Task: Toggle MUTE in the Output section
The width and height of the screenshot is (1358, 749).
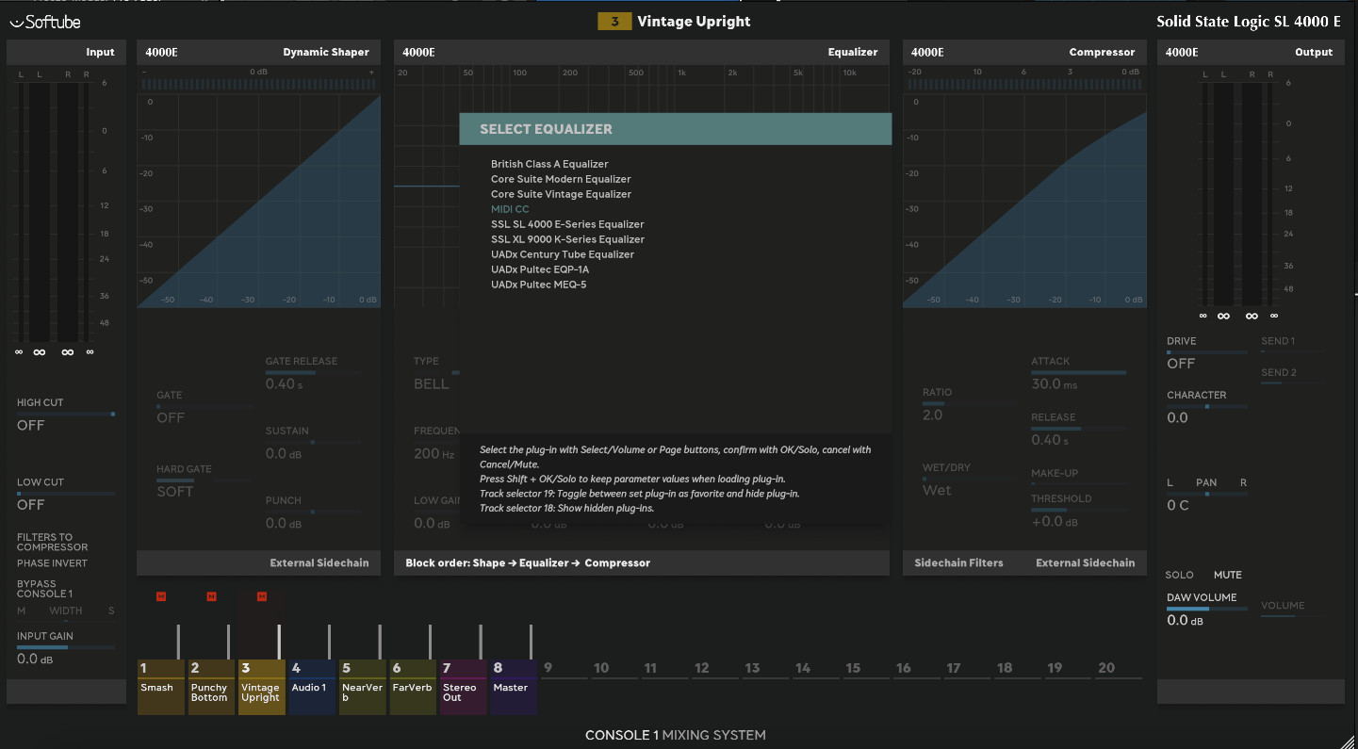Action: 1227,575
